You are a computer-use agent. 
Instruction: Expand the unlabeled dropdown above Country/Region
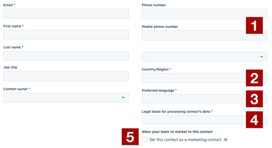pyautogui.click(x=204, y=57)
